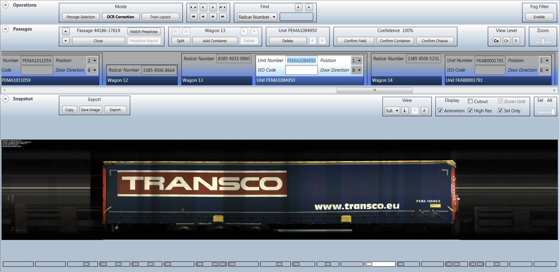Click the Add Container button
This screenshot has width=559, height=272.
coord(215,41)
